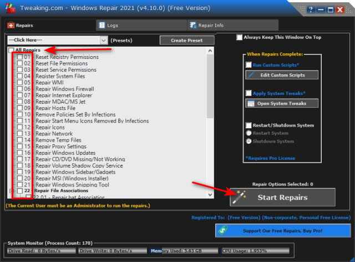Screen dimensions: 355x262
Task: Click the repair list scroll down arrow
Action: 210,194
